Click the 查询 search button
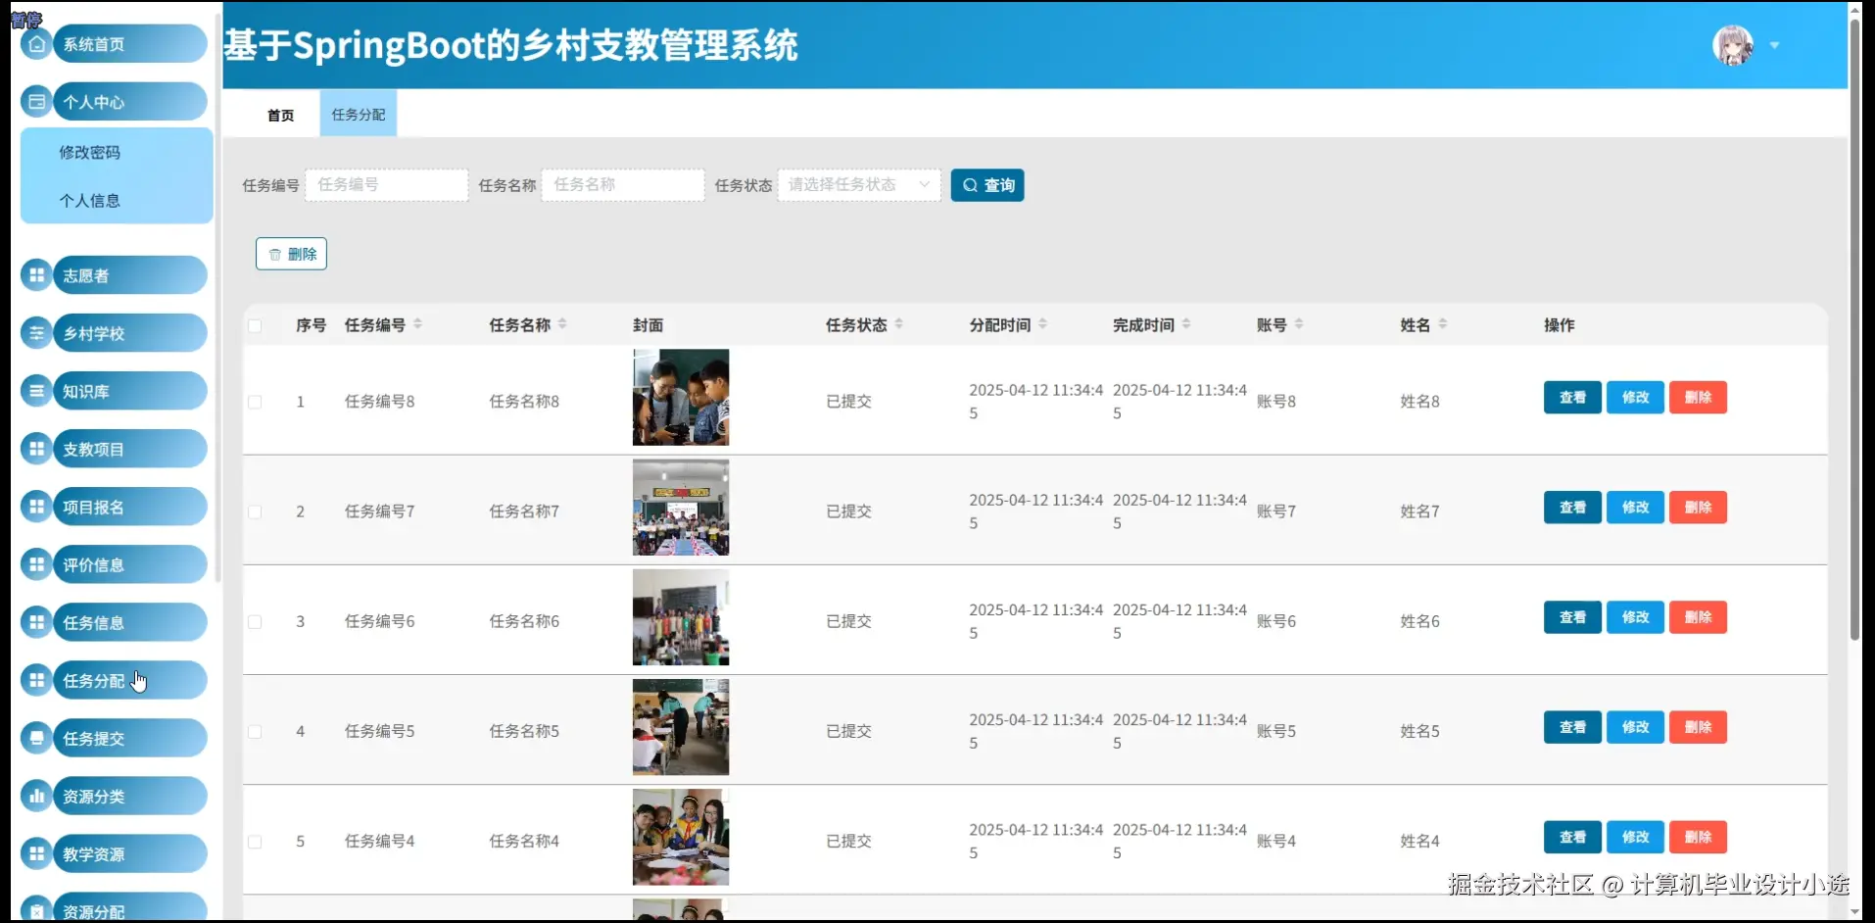The image size is (1875, 923). (987, 185)
